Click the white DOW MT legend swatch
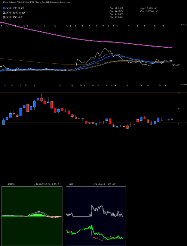187x246 pixels. [4, 13]
